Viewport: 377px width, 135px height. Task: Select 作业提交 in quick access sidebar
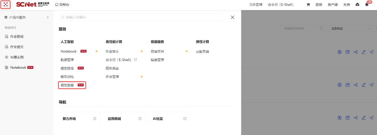[x=17, y=47]
